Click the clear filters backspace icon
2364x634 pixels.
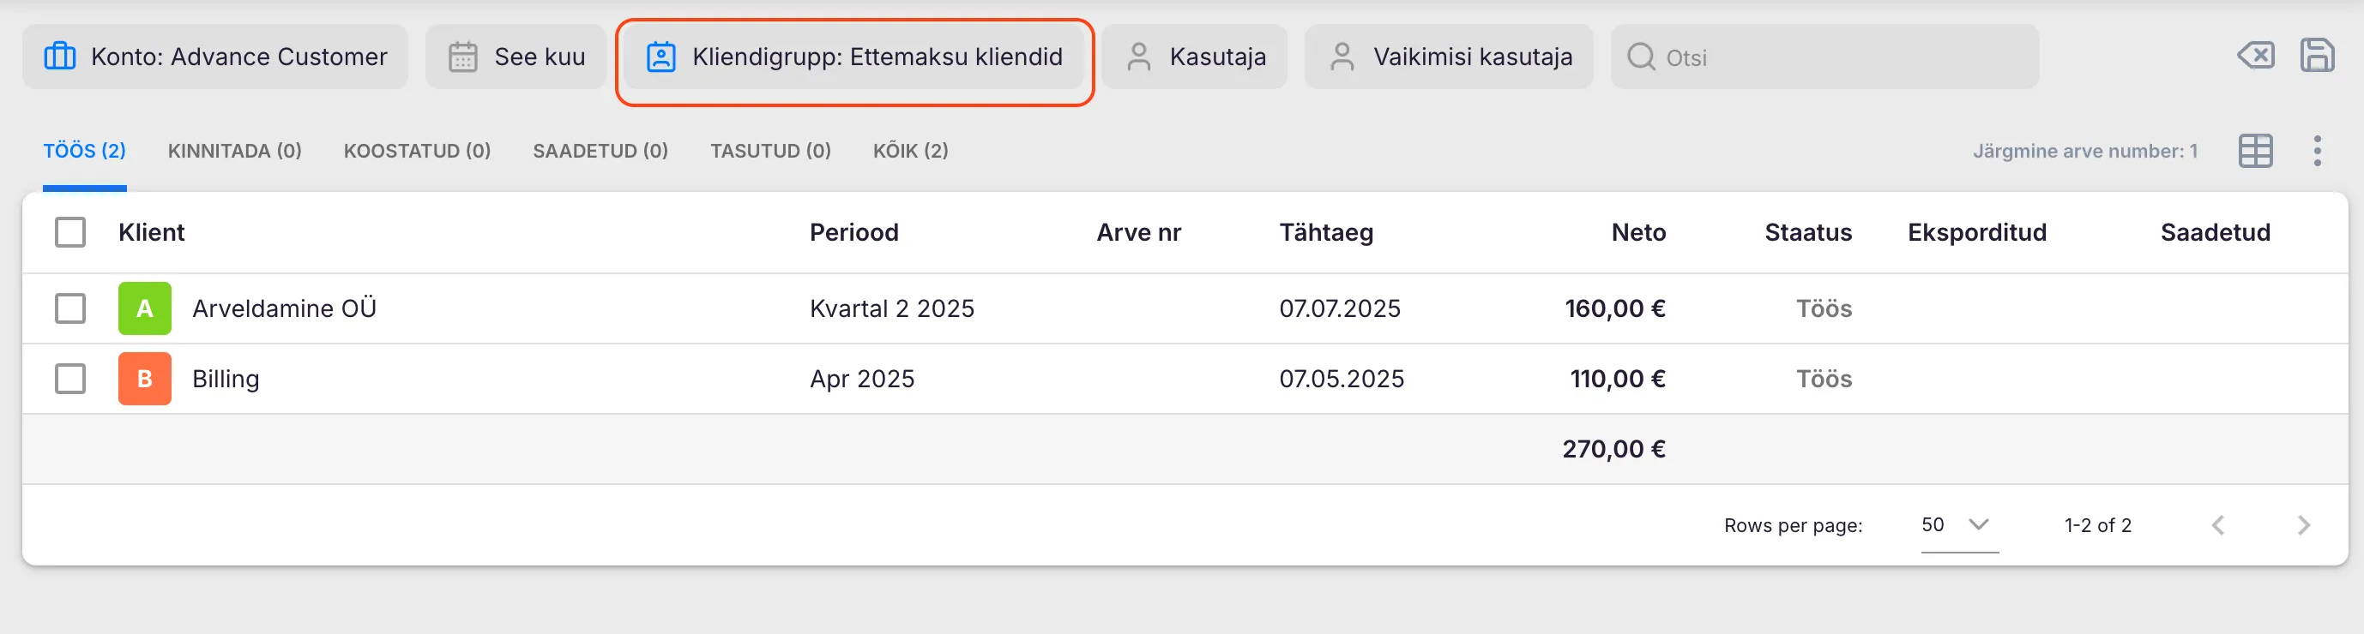click(2255, 56)
